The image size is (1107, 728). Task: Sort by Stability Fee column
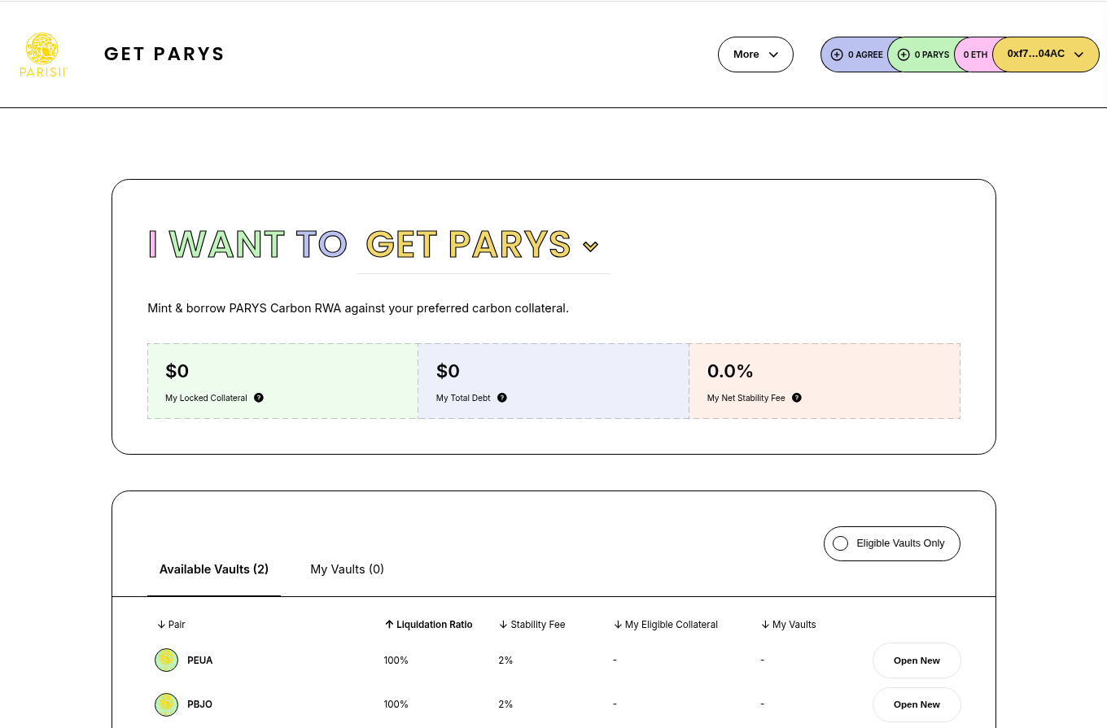click(x=532, y=625)
